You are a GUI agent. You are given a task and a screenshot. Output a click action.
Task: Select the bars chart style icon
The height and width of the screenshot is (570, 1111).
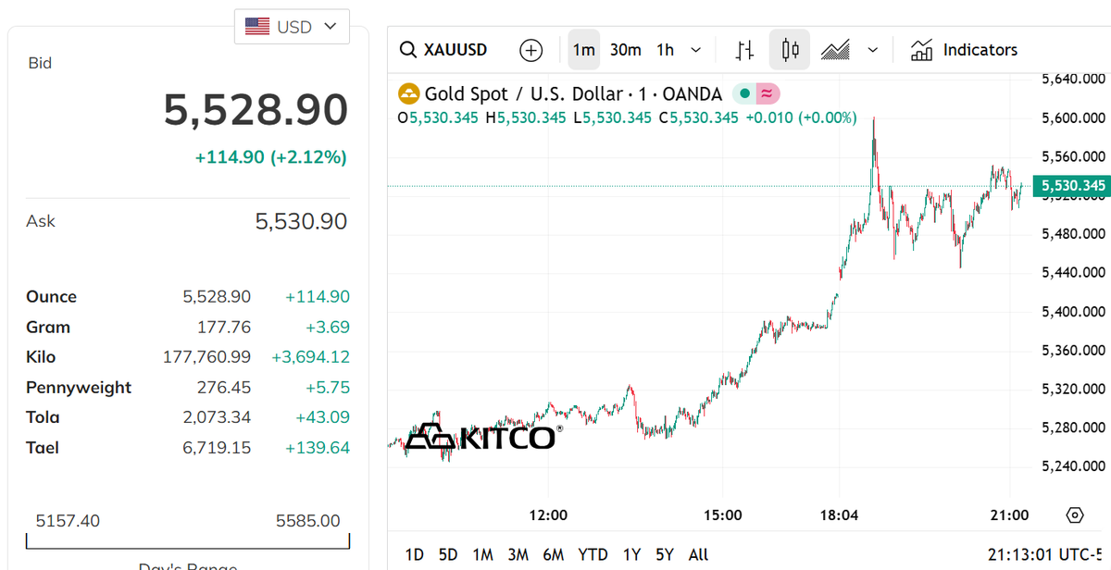(744, 50)
